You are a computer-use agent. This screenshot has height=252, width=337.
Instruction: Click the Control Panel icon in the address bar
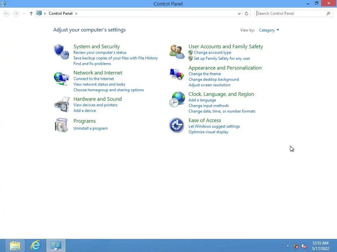click(x=39, y=13)
